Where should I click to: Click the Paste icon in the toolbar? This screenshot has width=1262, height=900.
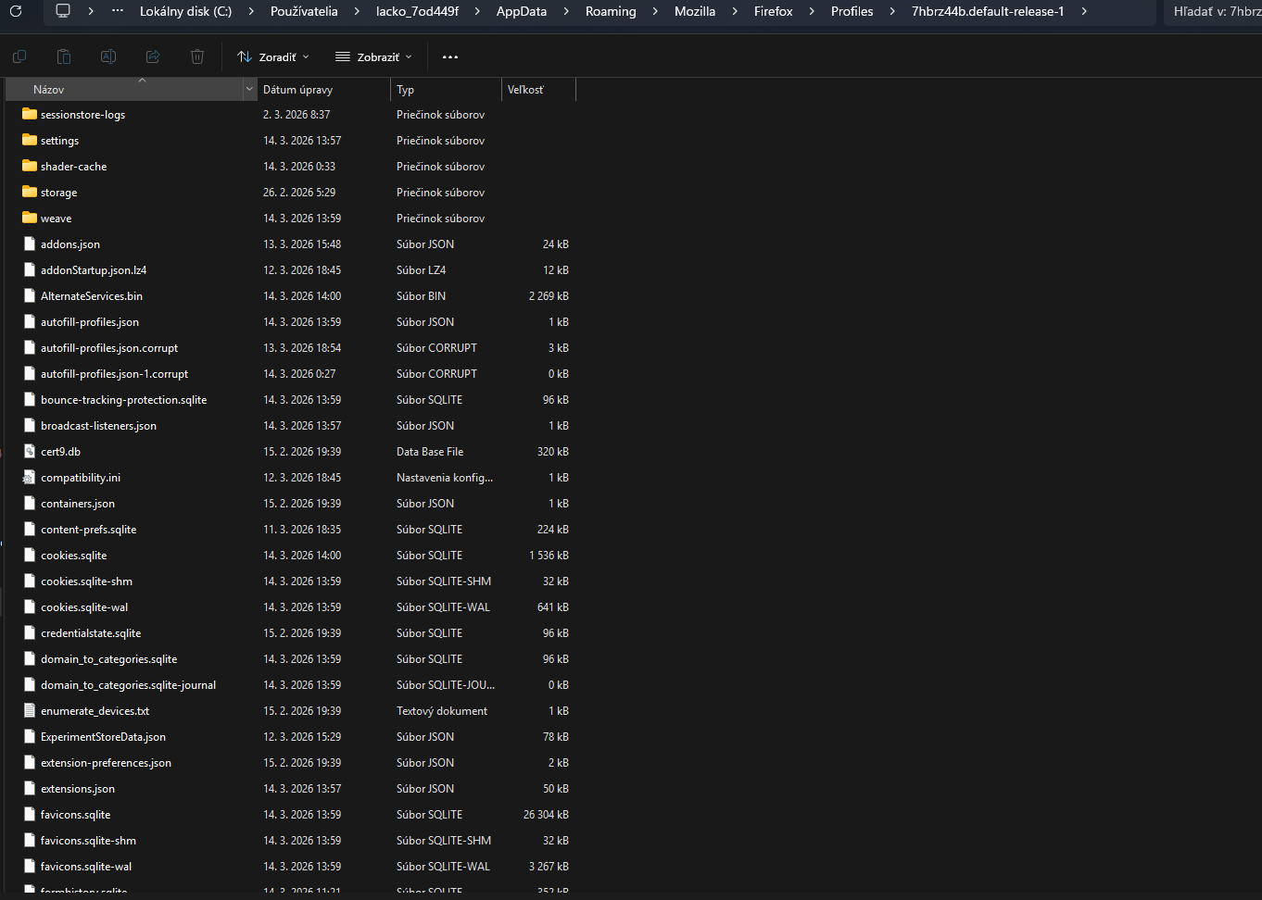coord(64,57)
